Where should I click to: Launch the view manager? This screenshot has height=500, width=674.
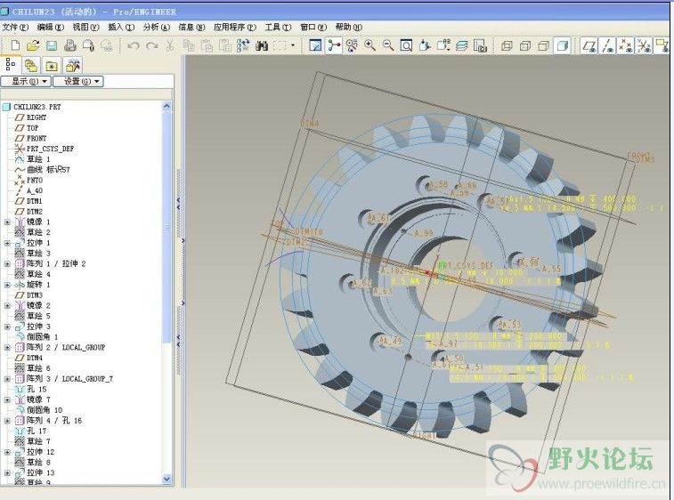pos(480,45)
